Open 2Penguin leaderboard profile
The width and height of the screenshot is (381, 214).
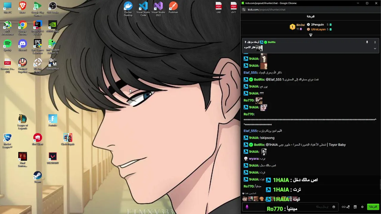click(317, 25)
